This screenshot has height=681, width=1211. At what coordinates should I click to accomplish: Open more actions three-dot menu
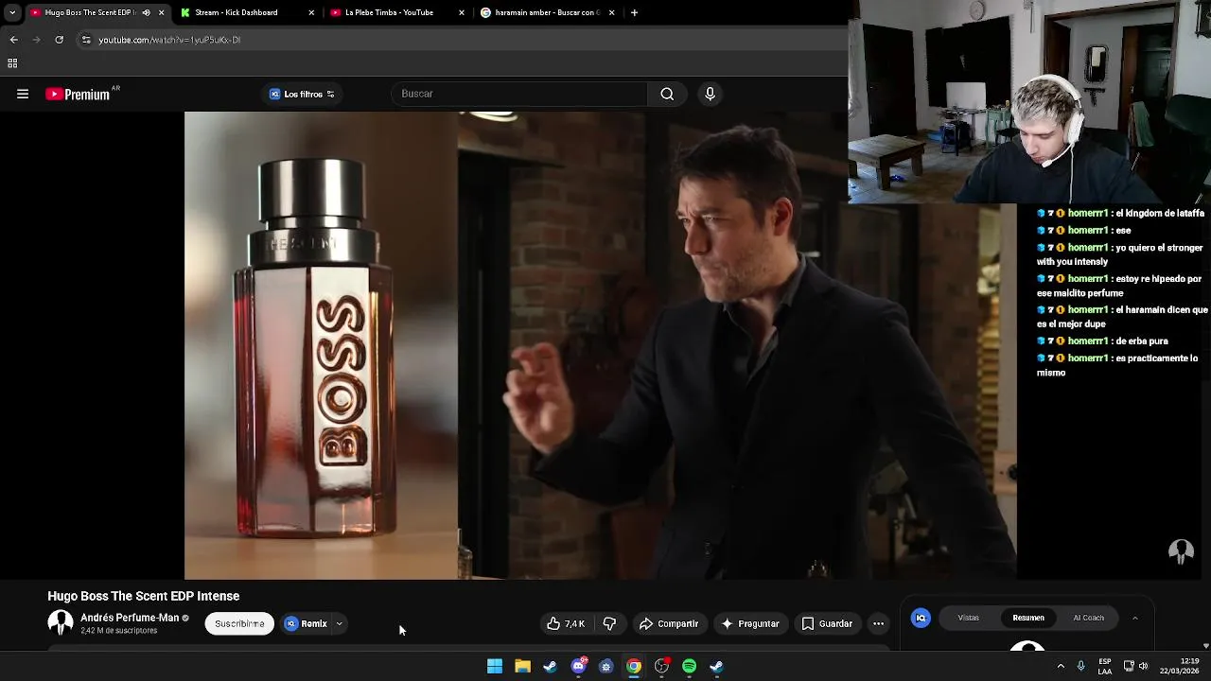tap(878, 623)
